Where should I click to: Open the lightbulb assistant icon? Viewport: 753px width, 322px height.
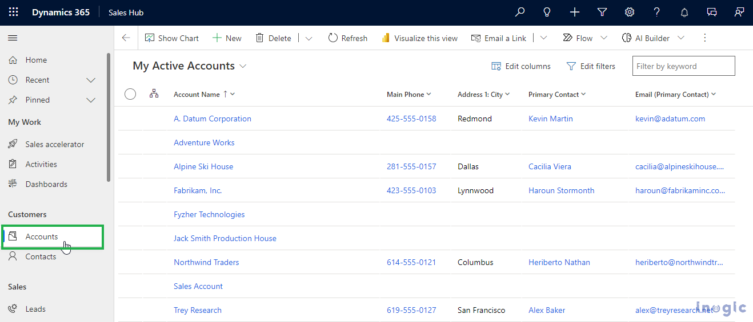click(x=547, y=12)
